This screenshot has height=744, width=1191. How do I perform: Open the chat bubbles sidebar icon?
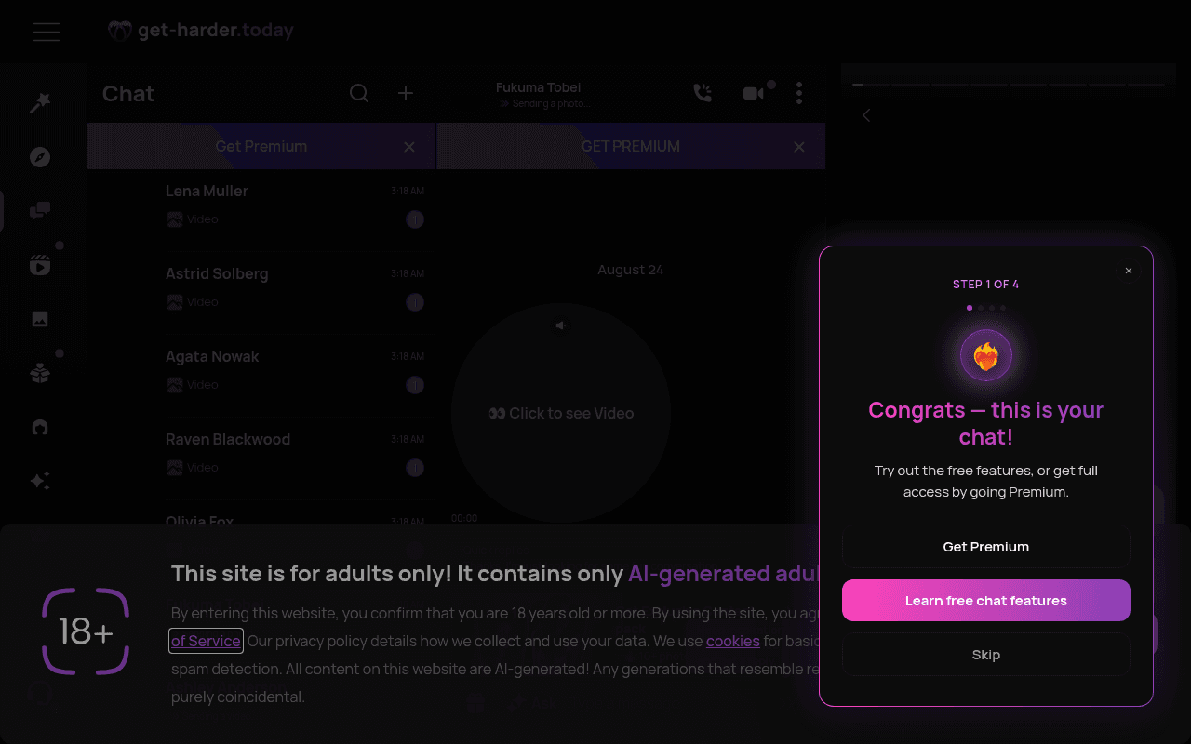click(40, 211)
